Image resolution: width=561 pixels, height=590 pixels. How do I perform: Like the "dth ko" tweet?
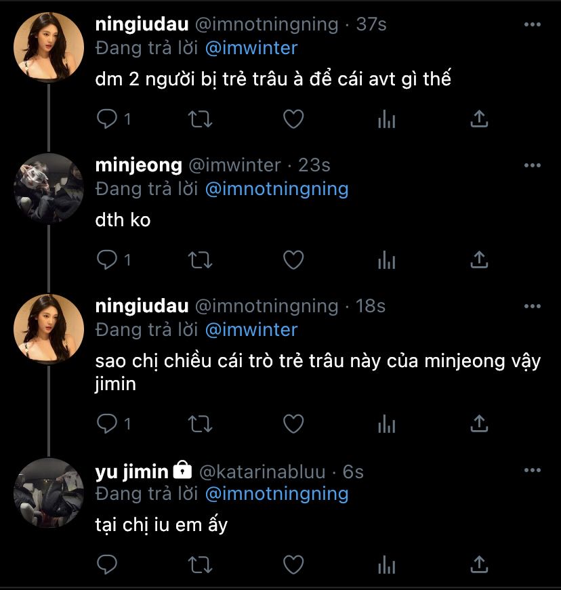293,259
